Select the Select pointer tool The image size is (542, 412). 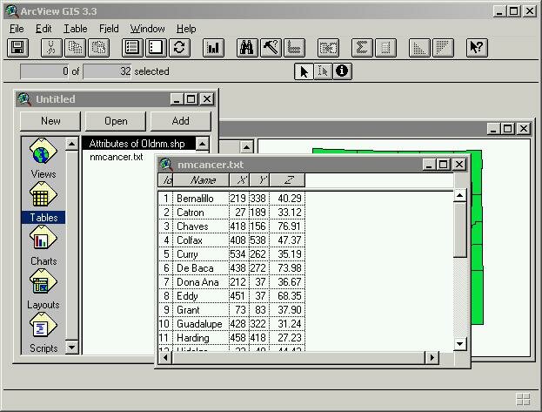(304, 71)
